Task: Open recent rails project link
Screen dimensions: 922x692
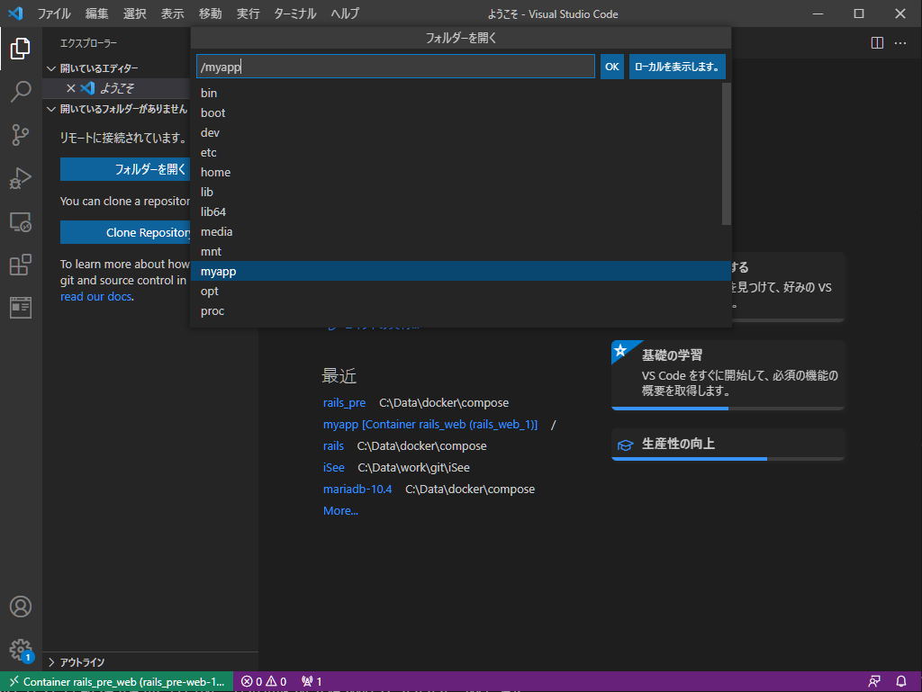Action: tap(333, 445)
